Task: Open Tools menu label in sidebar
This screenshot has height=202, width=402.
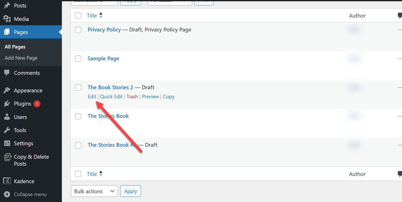Action: (x=20, y=130)
